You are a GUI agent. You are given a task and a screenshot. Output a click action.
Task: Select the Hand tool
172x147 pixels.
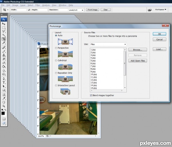point(4,102)
